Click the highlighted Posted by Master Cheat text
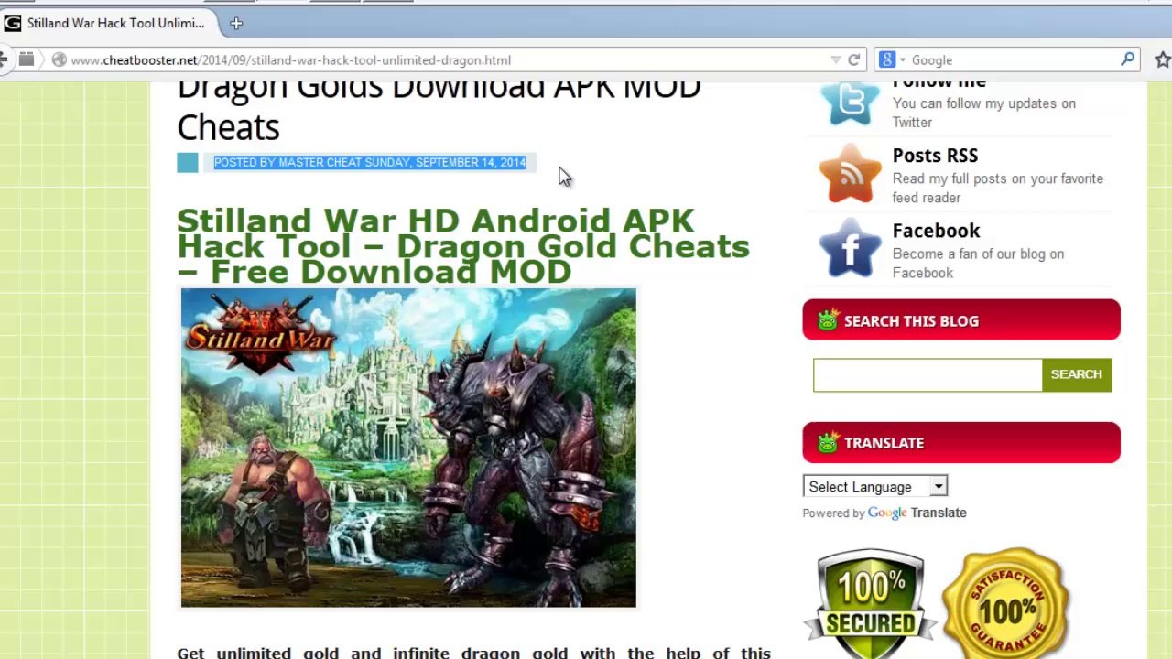 tap(370, 162)
